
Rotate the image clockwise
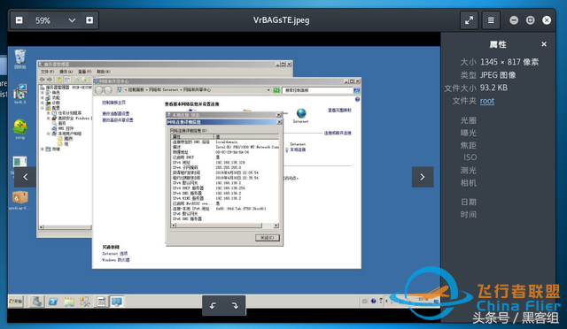[235, 305]
